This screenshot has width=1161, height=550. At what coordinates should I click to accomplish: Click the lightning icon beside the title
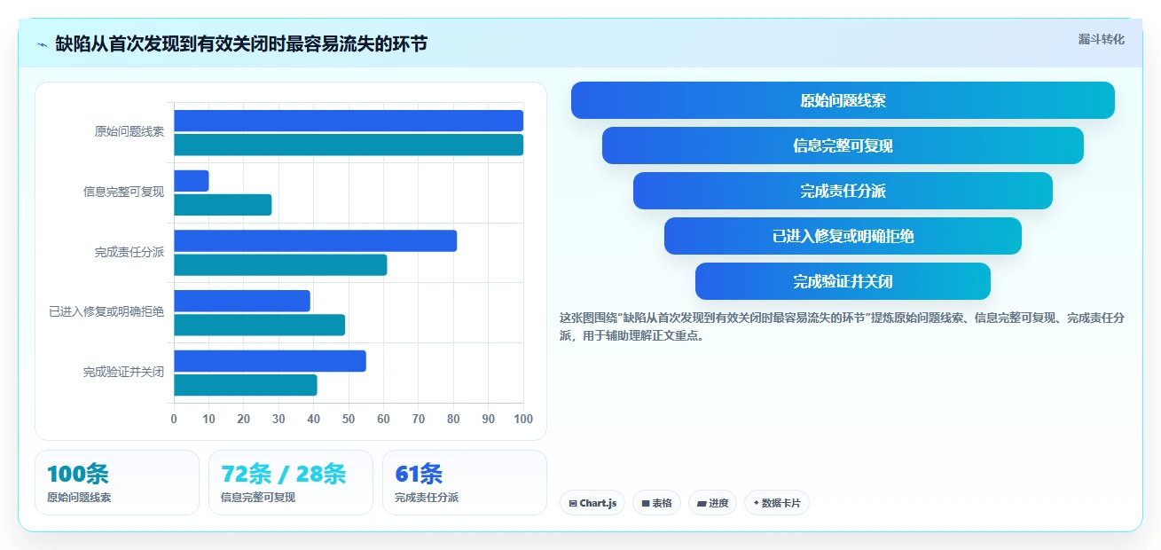pyautogui.click(x=42, y=43)
